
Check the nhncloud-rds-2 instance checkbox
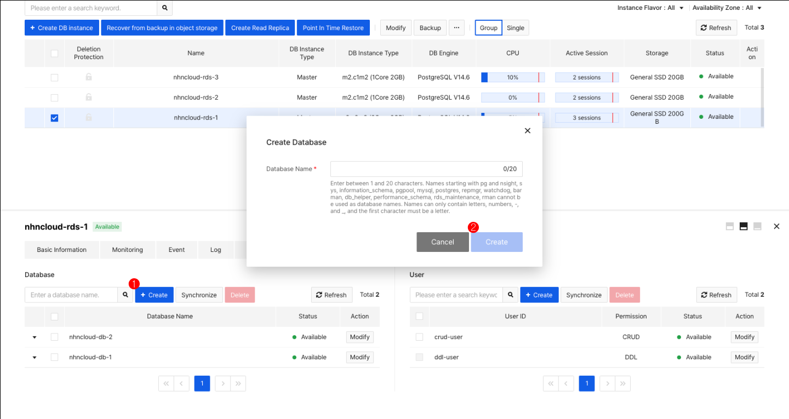[x=54, y=97]
